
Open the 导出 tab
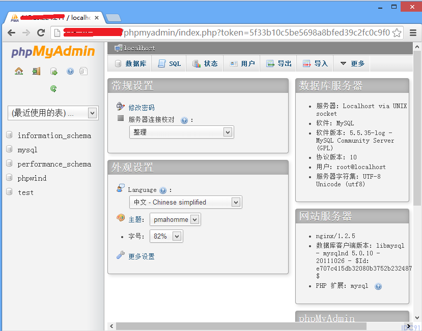(x=278, y=63)
